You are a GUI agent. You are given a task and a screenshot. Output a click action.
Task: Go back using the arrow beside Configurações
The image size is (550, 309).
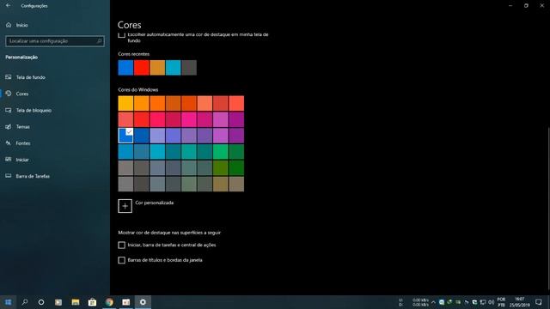pos(8,6)
